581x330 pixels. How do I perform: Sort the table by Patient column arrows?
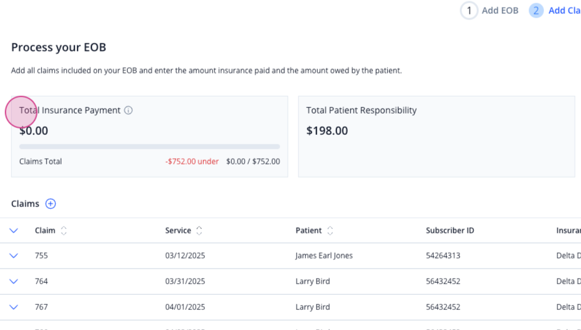point(330,231)
